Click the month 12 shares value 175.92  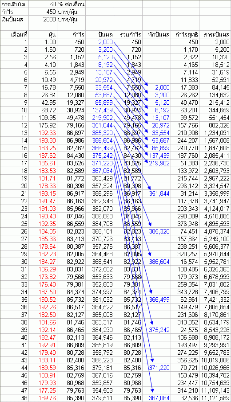(x=42, y=125)
